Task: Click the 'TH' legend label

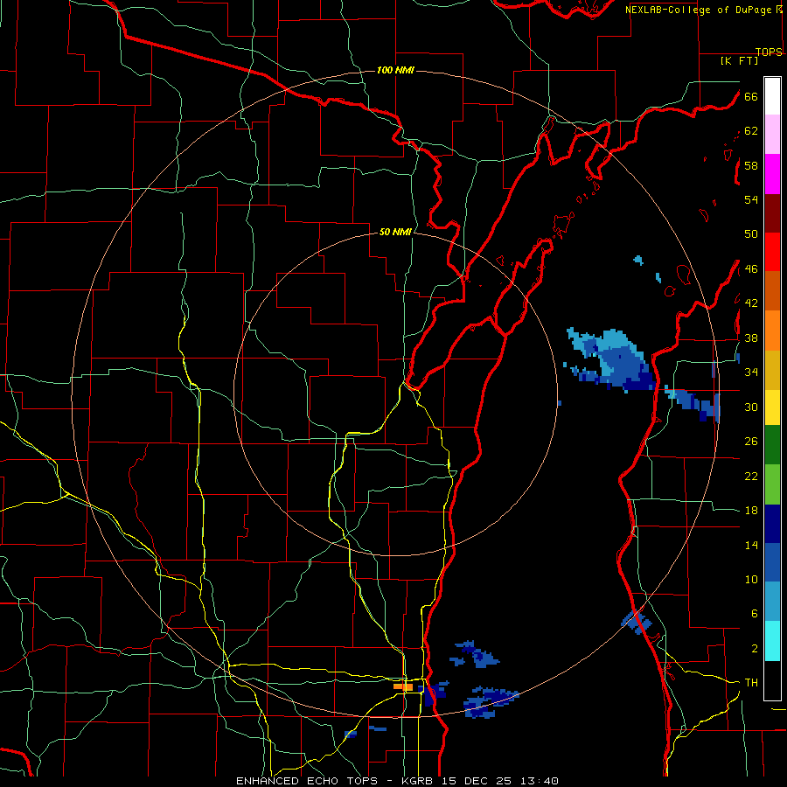Action: 751,682
